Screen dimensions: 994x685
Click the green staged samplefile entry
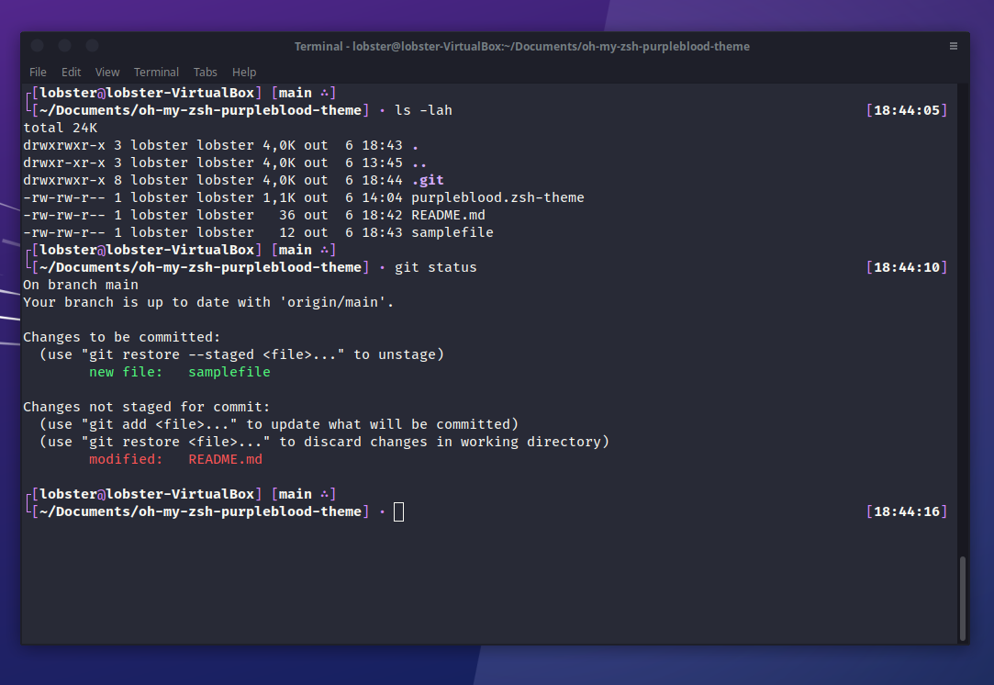point(229,372)
